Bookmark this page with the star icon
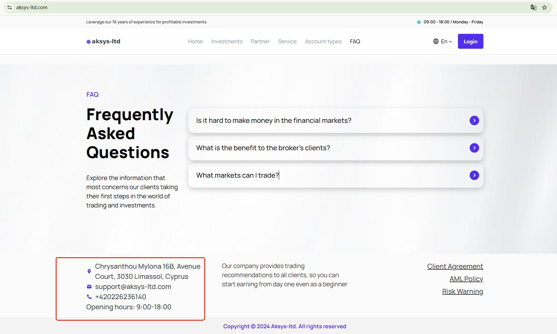Image resolution: width=557 pixels, height=334 pixels. coord(544,7)
